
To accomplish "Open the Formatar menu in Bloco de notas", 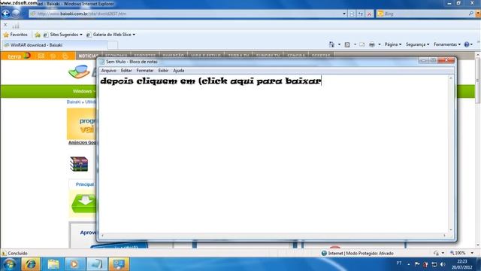I will (x=145, y=71).
